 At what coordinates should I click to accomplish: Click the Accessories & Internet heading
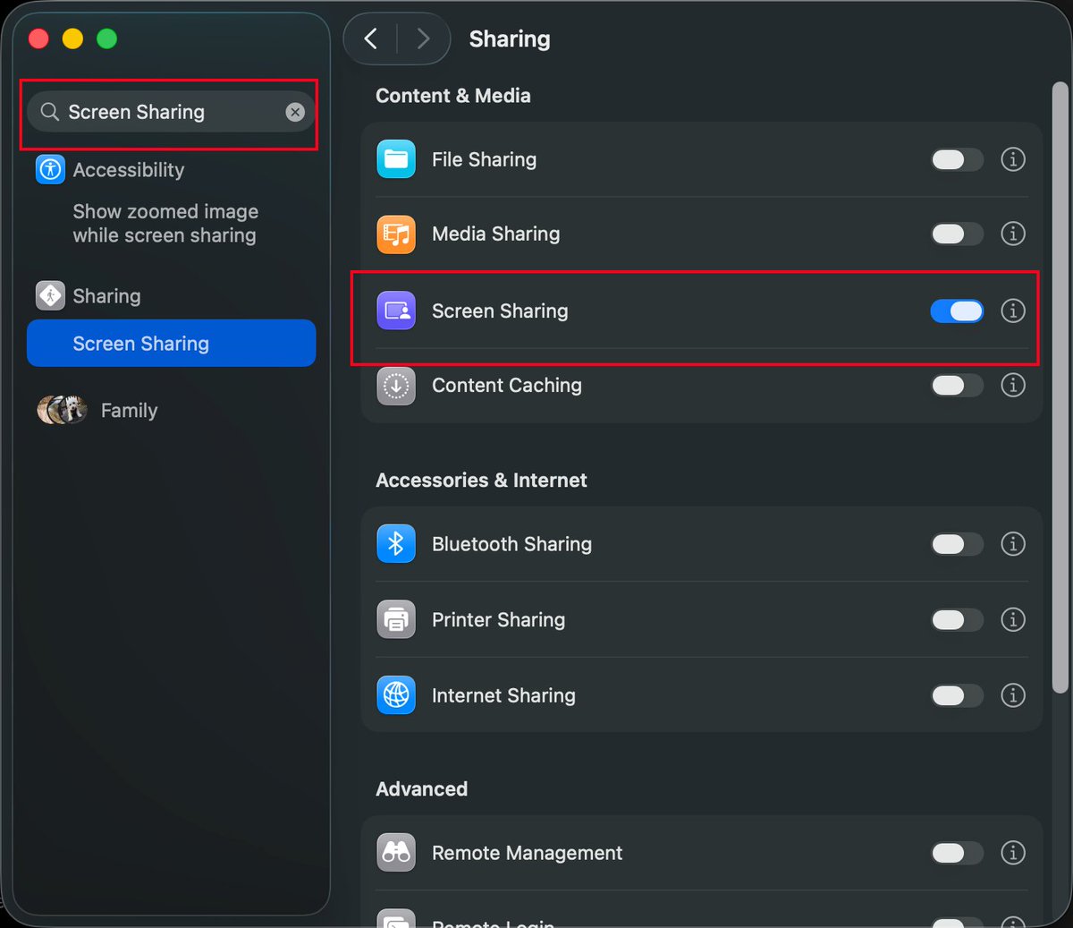[x=481, y=481]
